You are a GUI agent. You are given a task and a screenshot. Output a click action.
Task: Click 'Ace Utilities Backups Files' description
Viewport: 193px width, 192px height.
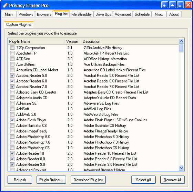tap(104, 64)
